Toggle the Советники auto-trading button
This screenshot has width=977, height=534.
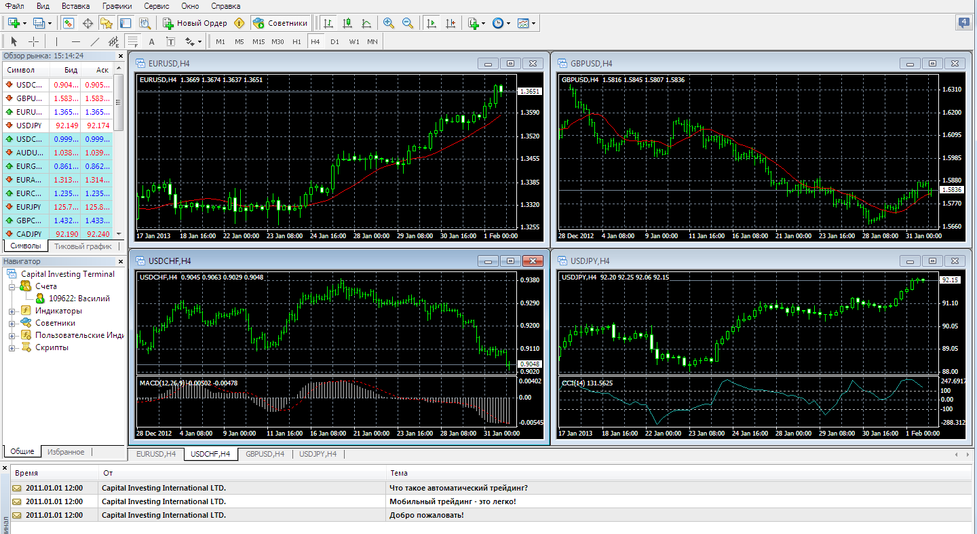[280, 23]
